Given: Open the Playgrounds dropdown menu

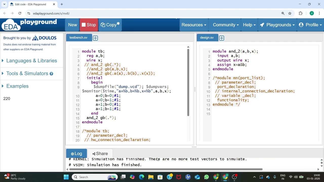Looking at the screenshot, I should [x=277, y=25].
